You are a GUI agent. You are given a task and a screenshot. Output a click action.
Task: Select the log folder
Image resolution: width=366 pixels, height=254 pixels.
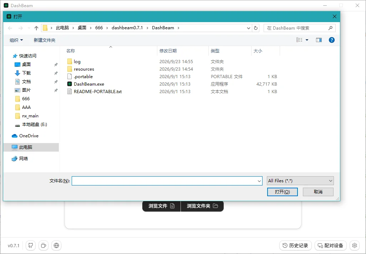[77, 62]
